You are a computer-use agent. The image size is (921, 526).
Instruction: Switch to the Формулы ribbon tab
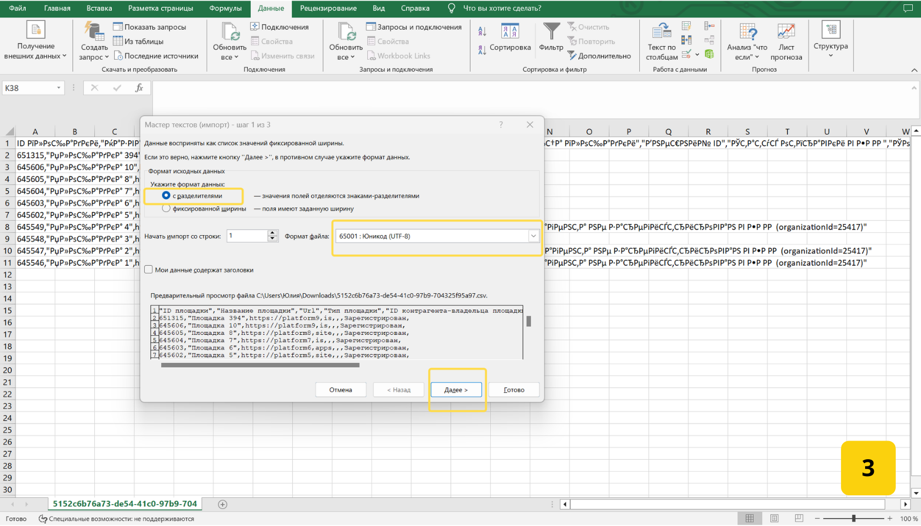(x=225, y=8)
